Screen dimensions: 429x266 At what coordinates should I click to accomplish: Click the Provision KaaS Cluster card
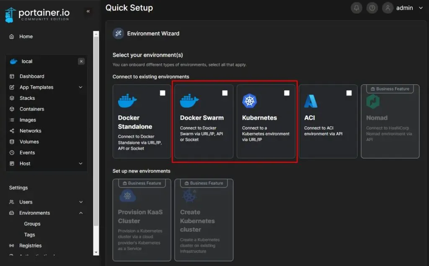click(x=142, y=220)
